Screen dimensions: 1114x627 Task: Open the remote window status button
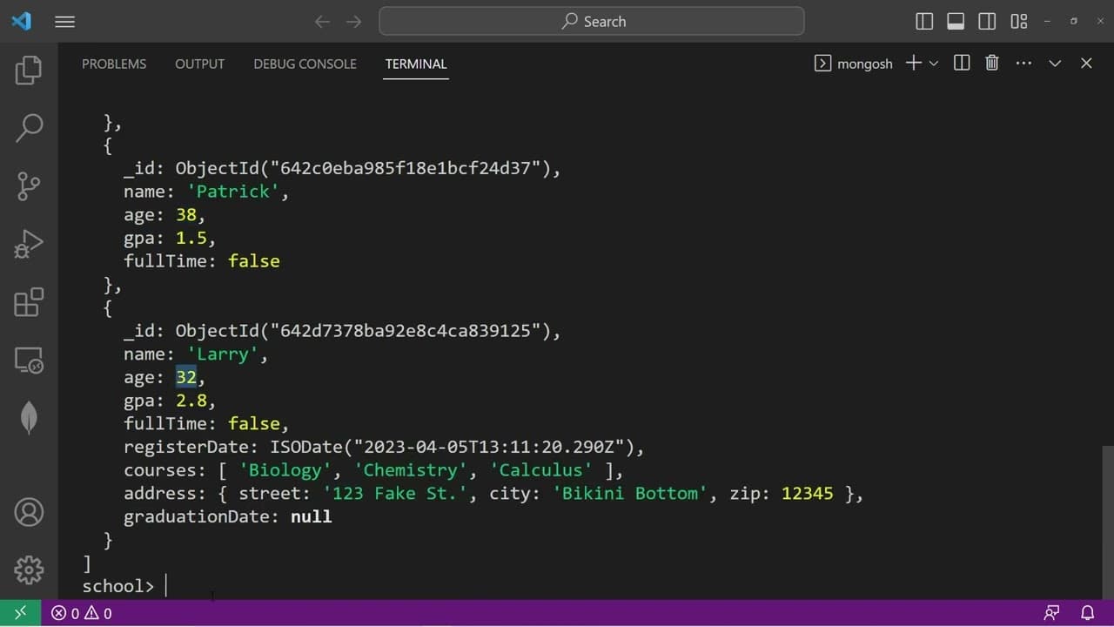(x=20, y=613)
